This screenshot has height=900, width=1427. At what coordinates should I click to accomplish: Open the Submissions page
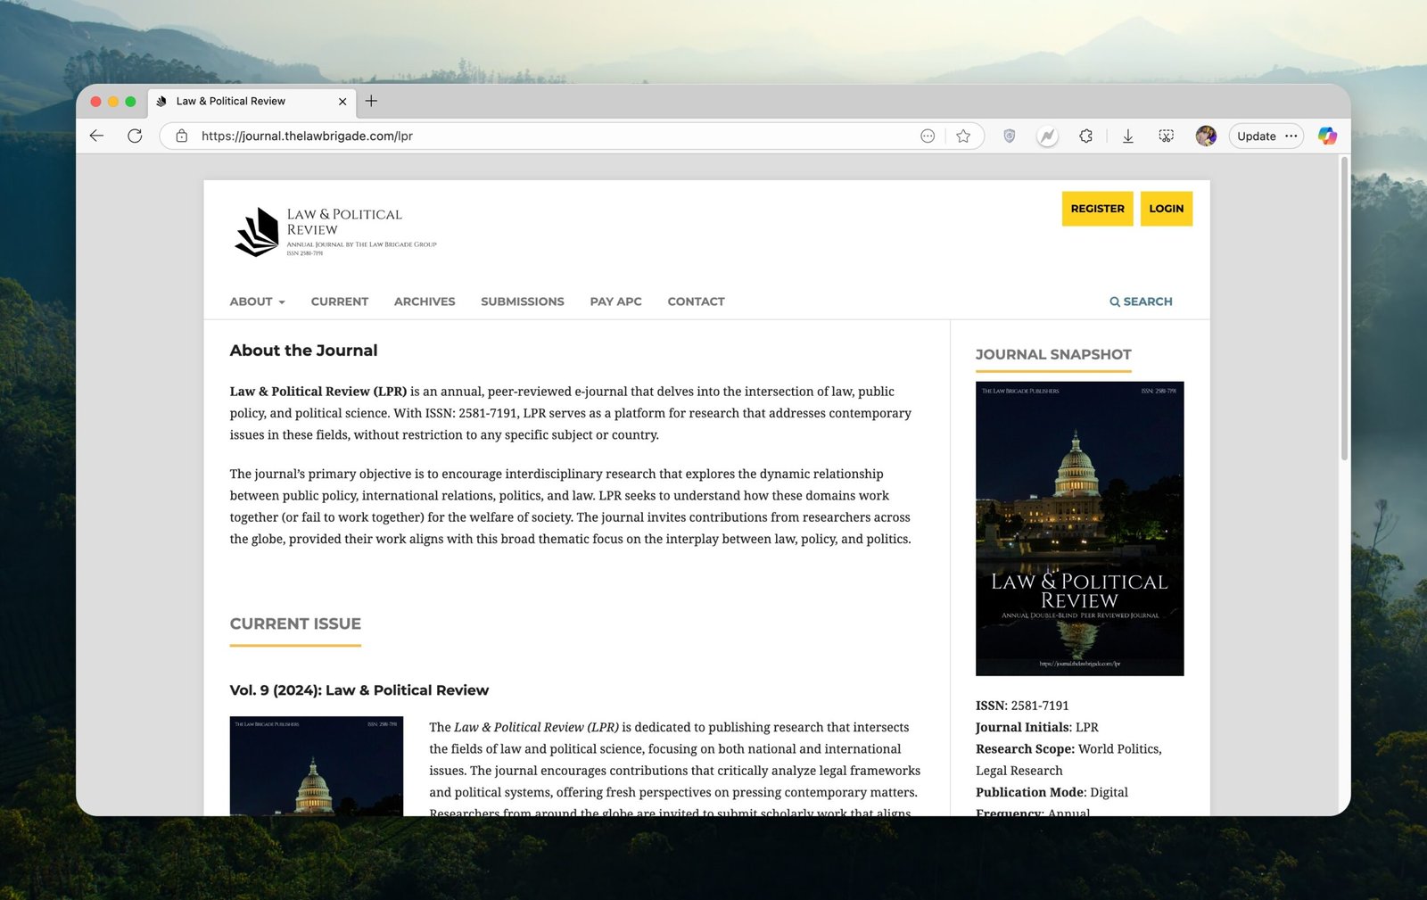(x=522, y=301)
